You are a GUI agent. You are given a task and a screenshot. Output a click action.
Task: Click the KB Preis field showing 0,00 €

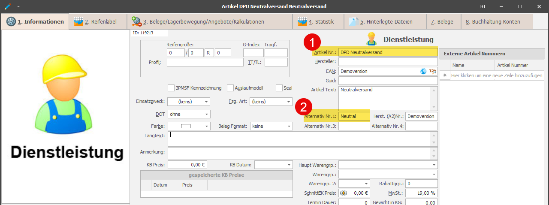(x=187, y=165)
